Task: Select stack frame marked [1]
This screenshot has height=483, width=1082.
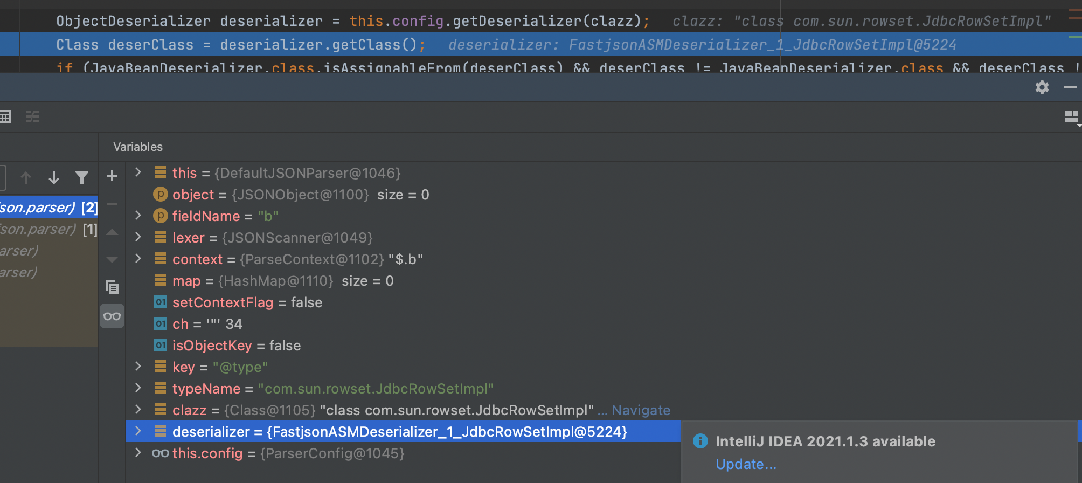Action: [49, 229]
